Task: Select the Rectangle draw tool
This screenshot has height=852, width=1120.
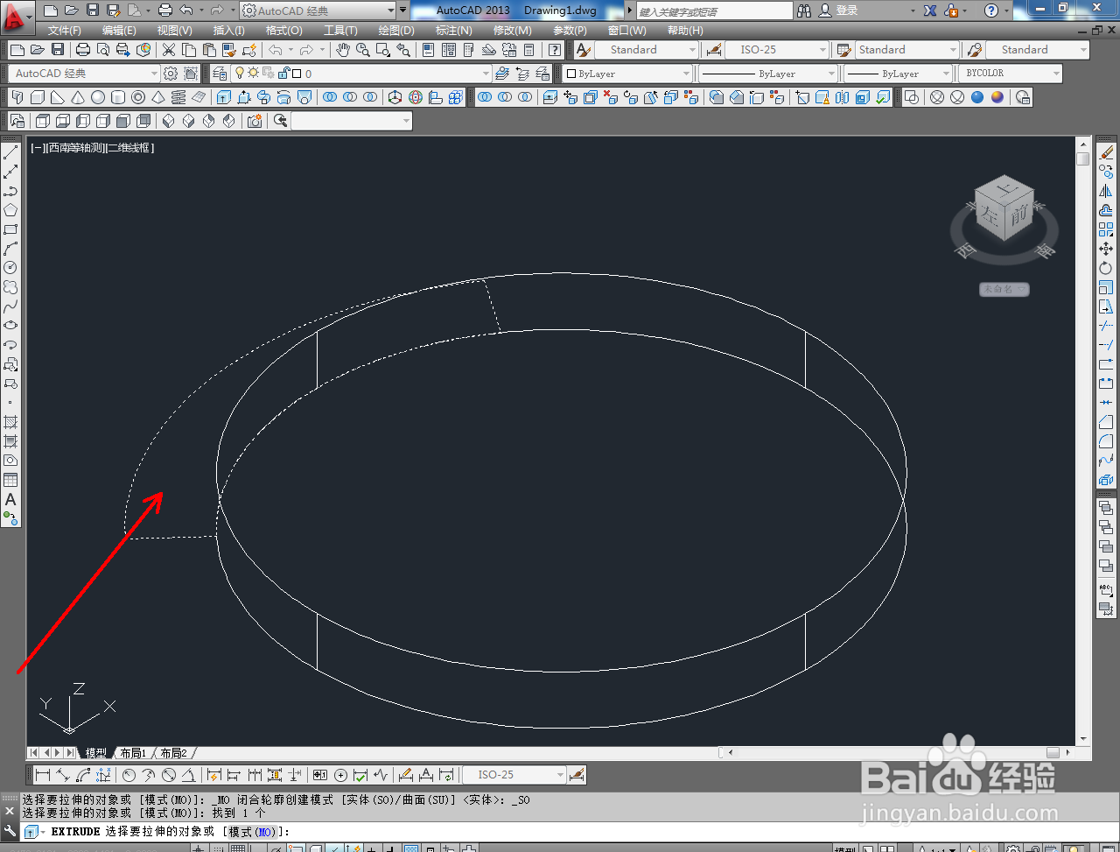Action: [10, 229]
